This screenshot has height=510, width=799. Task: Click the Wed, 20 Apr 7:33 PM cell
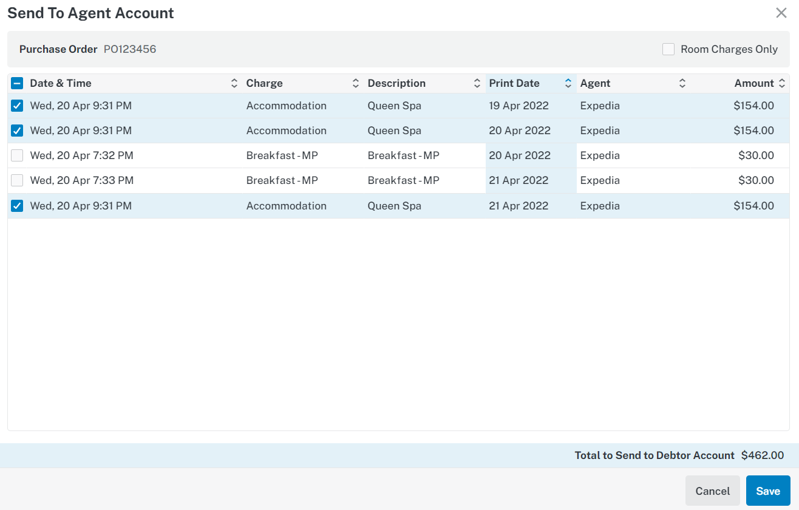[81, 180]
